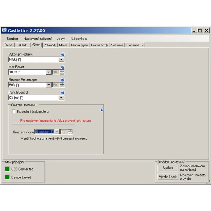
Task: Go to the Uložení-Tisk tab
Action: (x=135, y=45)
